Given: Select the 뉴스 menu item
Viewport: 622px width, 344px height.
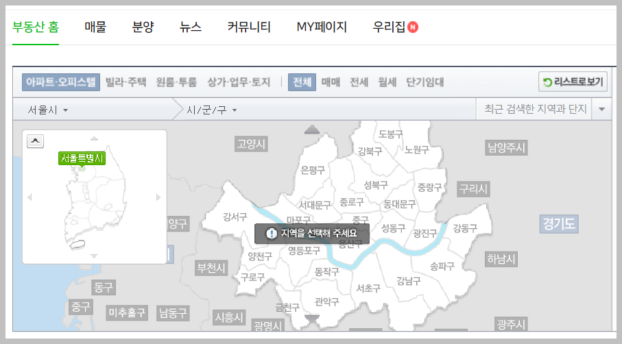Looking at the screenshot, I should (x=191, y=27).
